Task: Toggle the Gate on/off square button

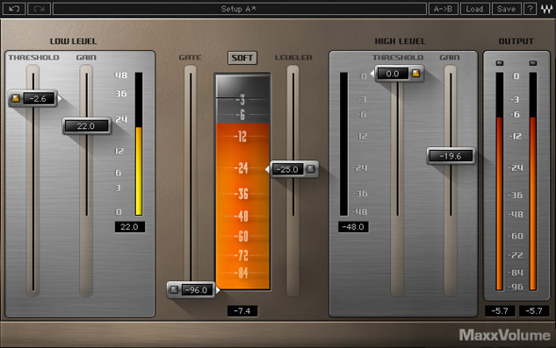Action: click(174, 289)
